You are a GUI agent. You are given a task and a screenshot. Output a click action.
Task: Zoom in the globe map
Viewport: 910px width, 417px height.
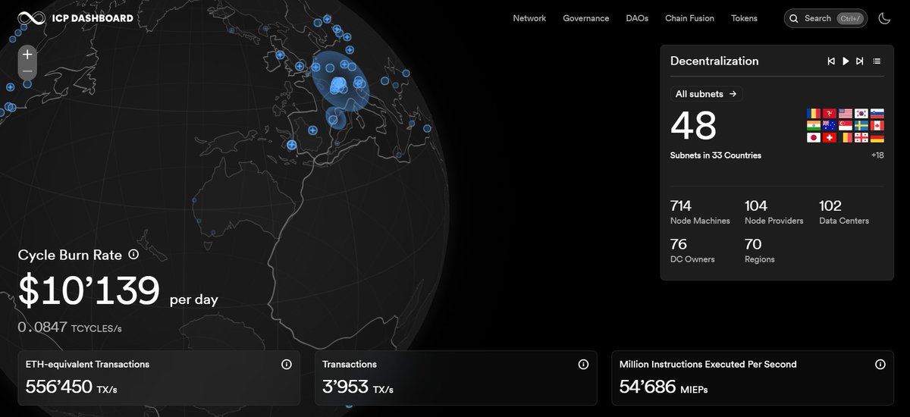(27, 54)
